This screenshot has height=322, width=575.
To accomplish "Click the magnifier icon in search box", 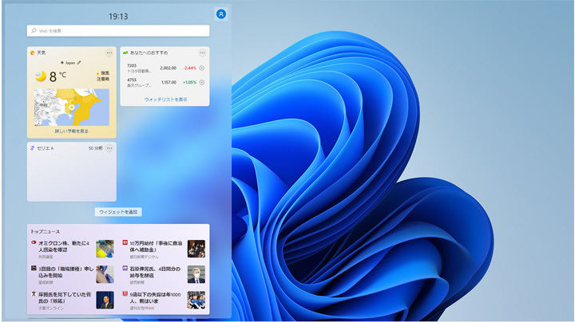I will click(34, 31).
